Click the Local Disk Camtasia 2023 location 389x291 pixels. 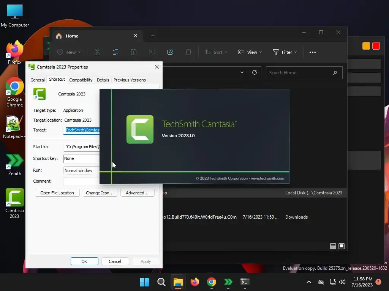[x=313, y=193]
